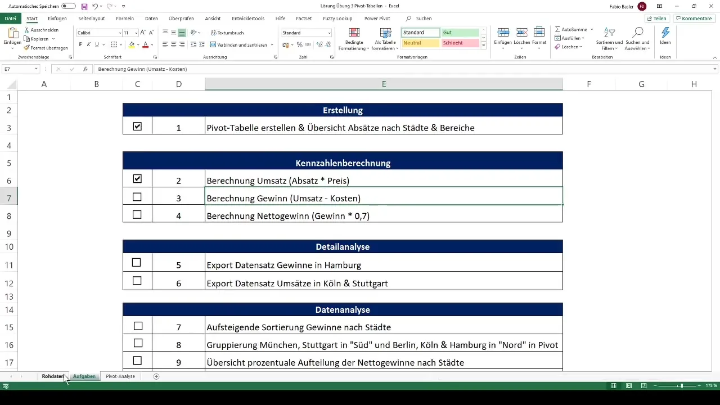Activate Format übertragen painter
720x405 pixels.
pos(46,48)
